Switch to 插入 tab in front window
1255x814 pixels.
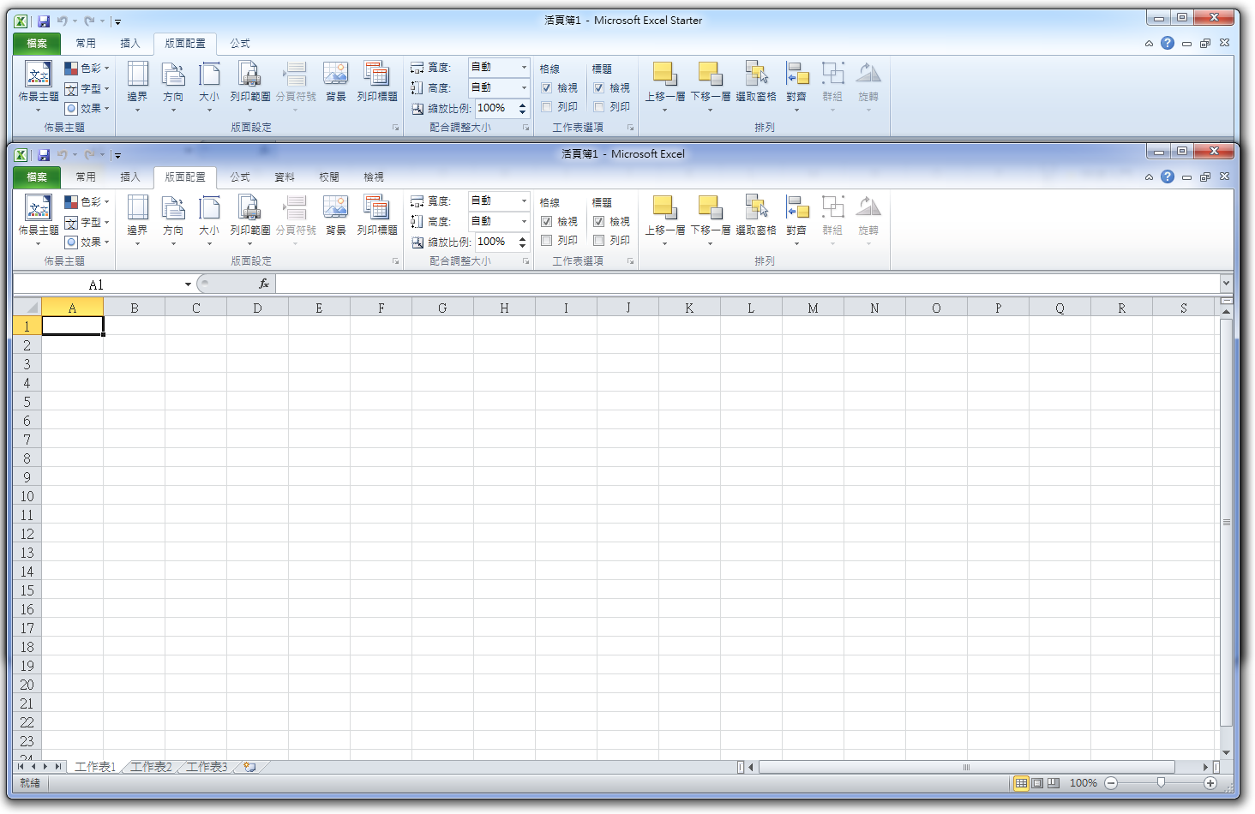130,177
